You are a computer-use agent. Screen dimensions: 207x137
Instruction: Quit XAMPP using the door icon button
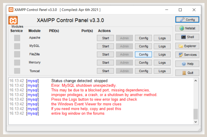point(187,73)
